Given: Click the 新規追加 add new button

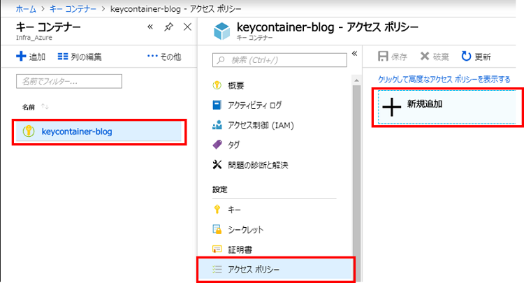Looking at the screenshot, I should 448,107.
